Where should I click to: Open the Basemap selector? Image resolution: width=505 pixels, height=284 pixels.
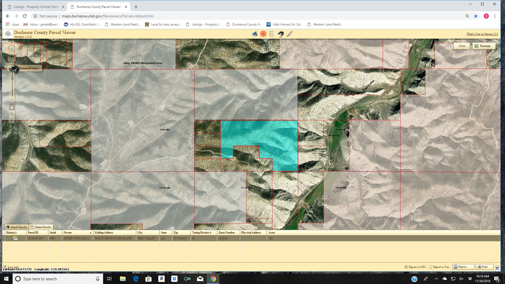click(x=484, y=46)
